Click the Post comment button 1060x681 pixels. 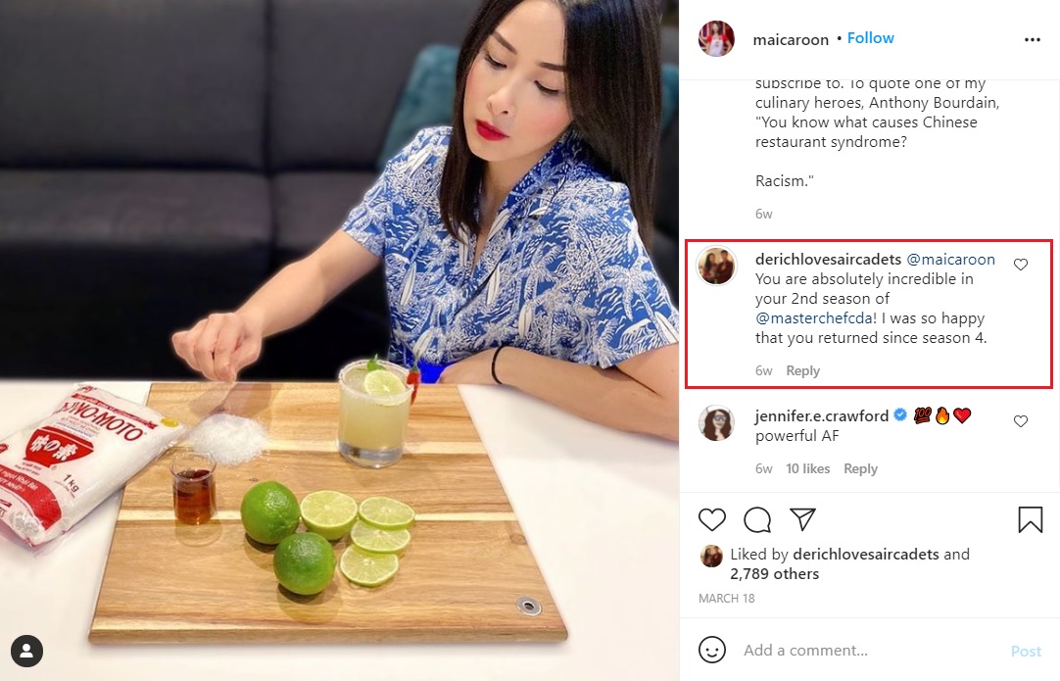click(x=1026, y=651)
